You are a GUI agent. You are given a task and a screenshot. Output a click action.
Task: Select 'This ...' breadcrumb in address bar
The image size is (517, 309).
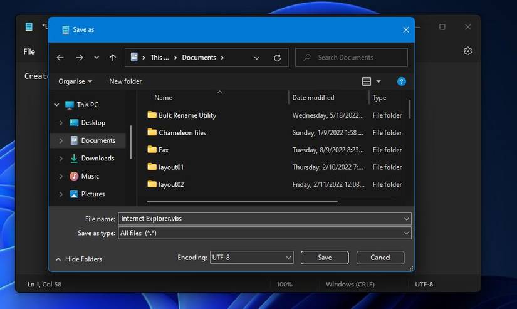pyautogui.click(x=160, y=58)
